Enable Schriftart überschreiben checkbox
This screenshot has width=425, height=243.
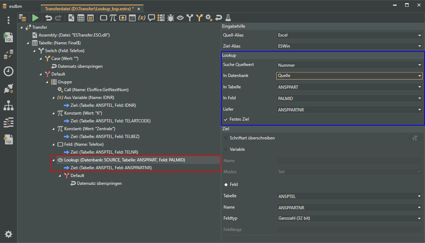click(x=226, y=138)
